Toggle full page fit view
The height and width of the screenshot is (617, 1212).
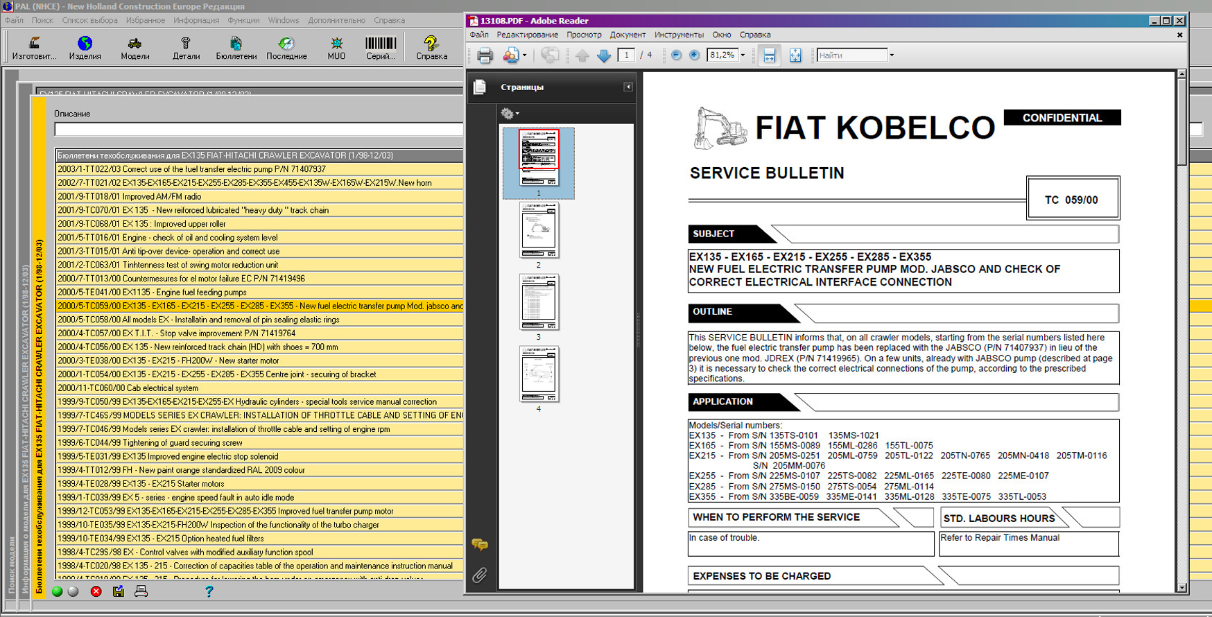click(x=795, y=55)
